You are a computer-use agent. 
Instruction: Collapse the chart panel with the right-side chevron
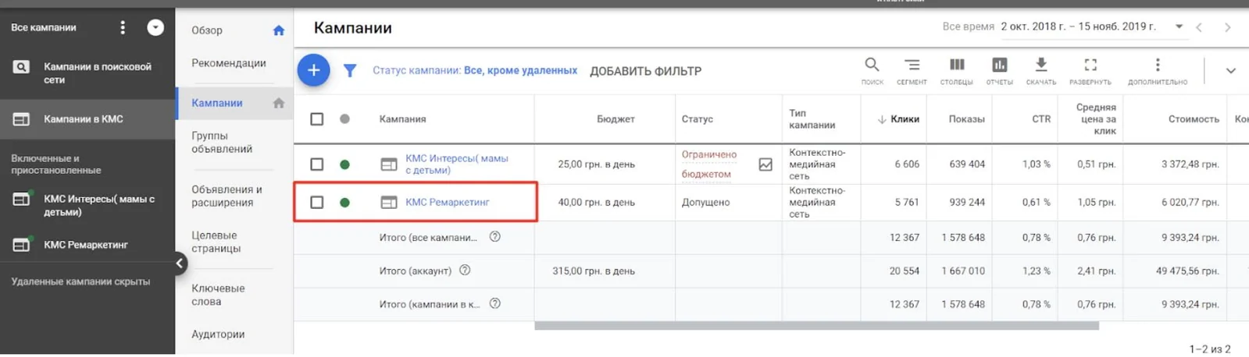[x=1230, y=71]
